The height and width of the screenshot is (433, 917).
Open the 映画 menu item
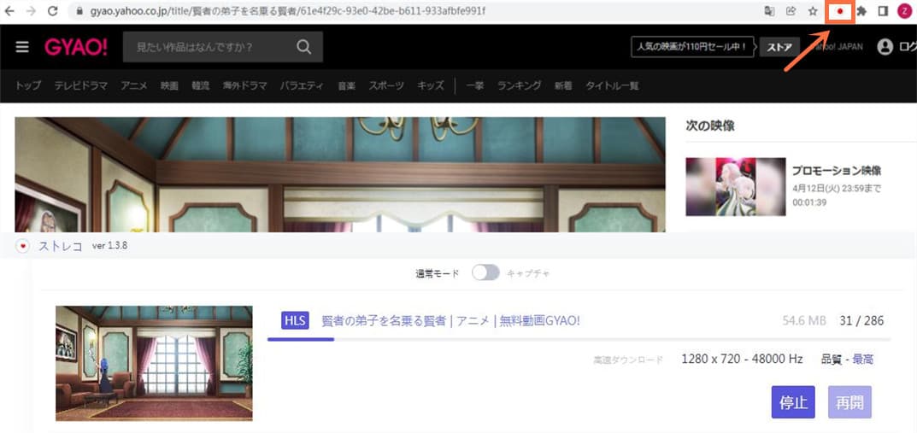[x=169, y=86]
